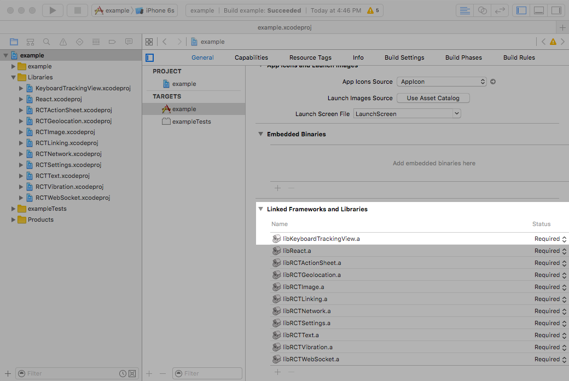Add a new file in navigator
This screenshot has width=569, height=381.
point(8,373)
